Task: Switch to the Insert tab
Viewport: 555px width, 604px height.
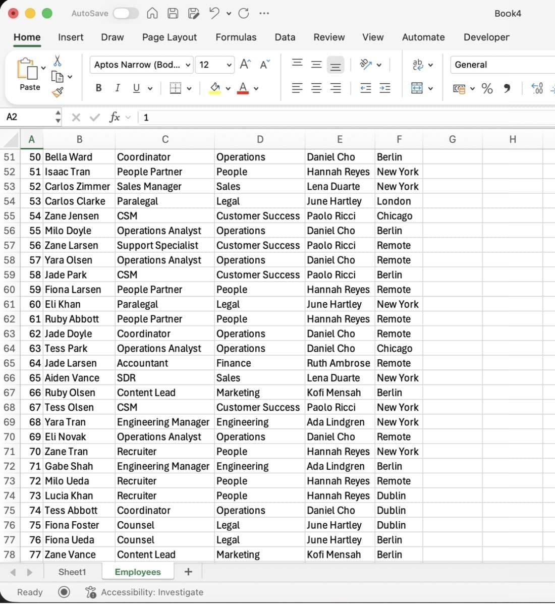Action: click(71, 37)
